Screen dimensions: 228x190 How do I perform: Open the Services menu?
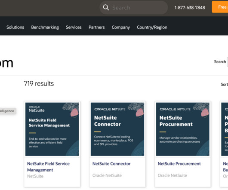[74, 28]
